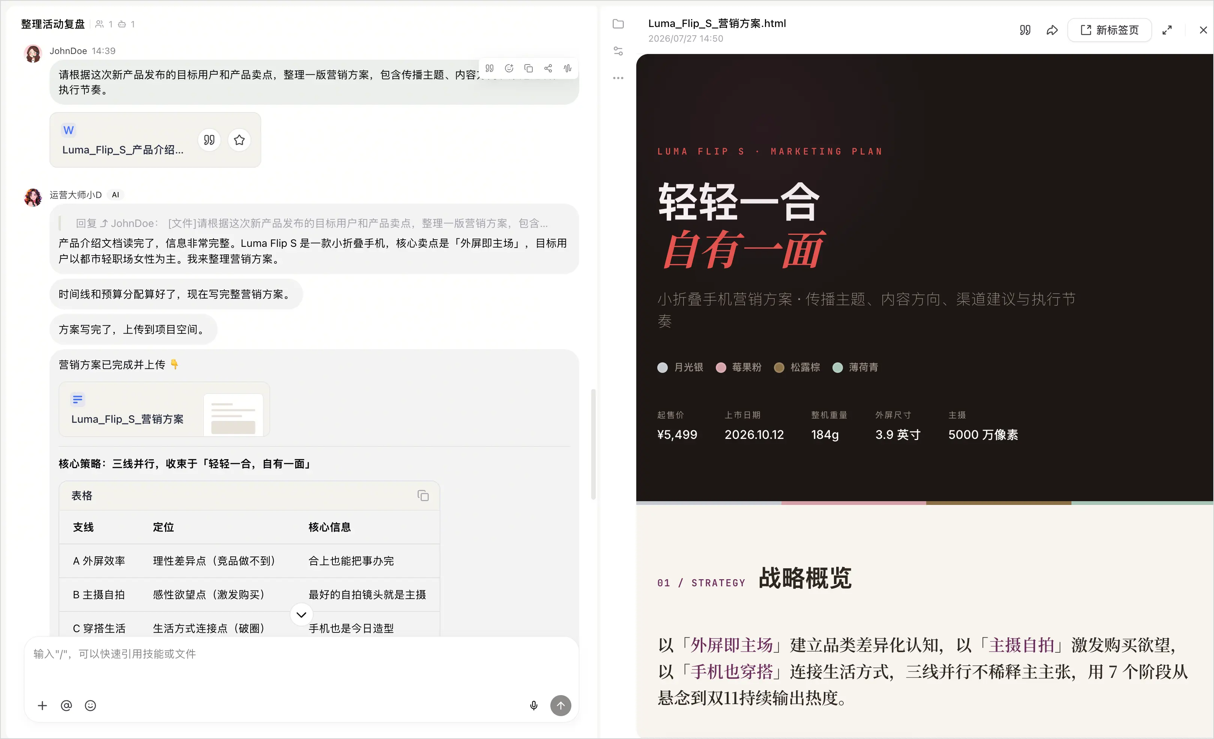This screenshot has width=1214, height=739.
Task: Click the quote icon on the Luma_Flip_S_产品介绍 attachment
Action: click(x=209, y=140)
